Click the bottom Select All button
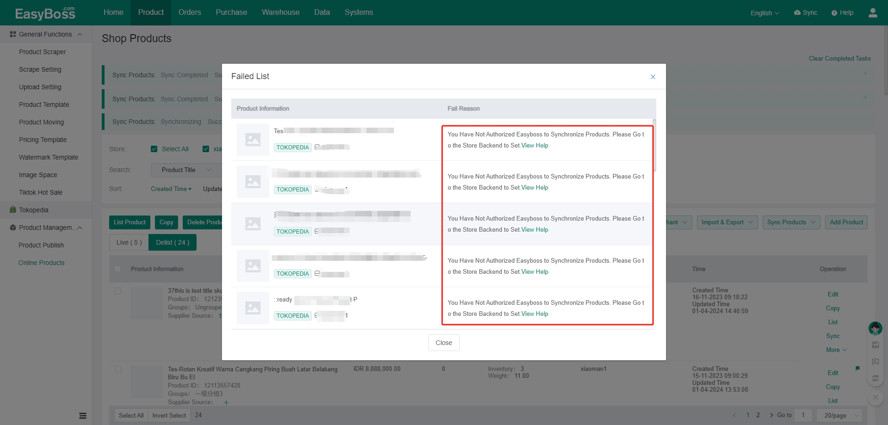The width and height of the screenshot is (888, 425). (131, 415)
